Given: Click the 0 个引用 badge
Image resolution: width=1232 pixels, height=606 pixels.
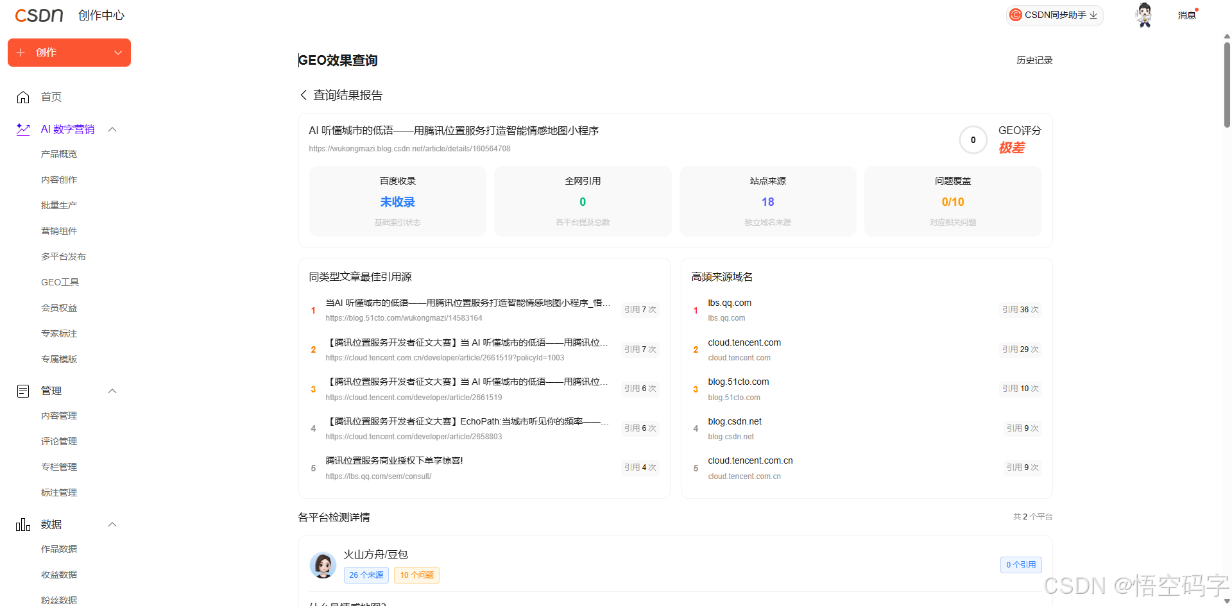Looking at the screenshot, I should point(1021,565).
